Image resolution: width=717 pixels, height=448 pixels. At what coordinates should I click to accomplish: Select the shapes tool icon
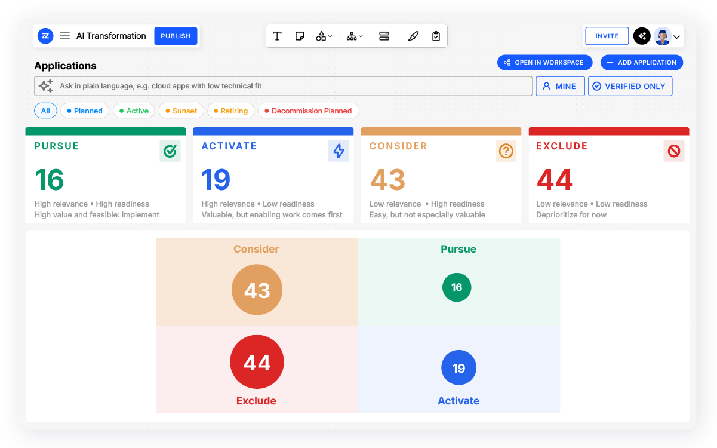pos(321,36)
